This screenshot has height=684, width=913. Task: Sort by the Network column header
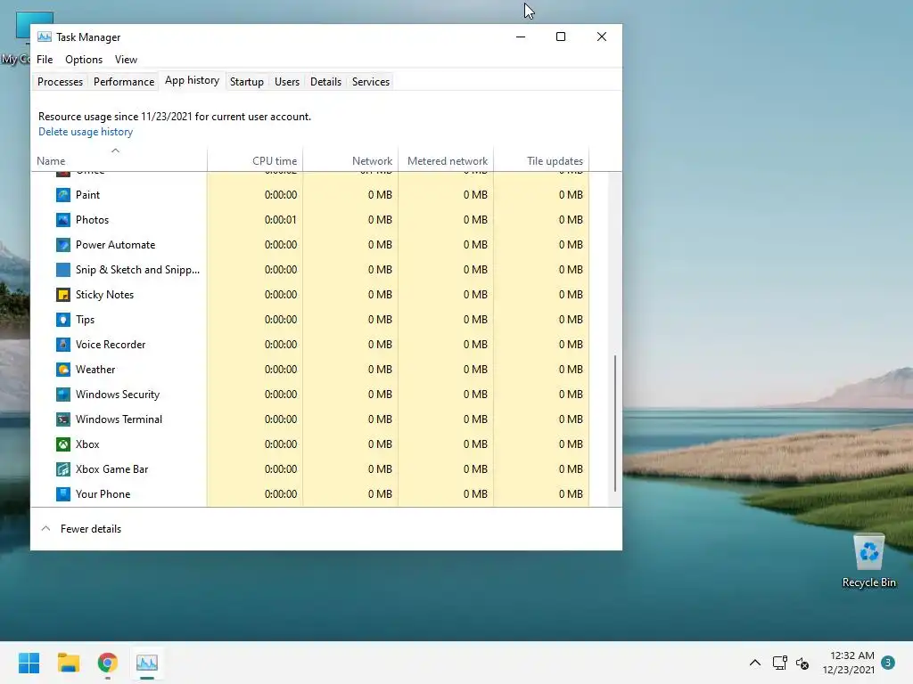pos(350,161)
